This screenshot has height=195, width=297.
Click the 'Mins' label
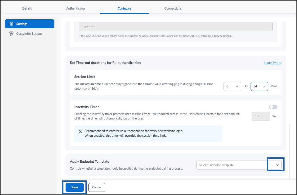point(274,86)
